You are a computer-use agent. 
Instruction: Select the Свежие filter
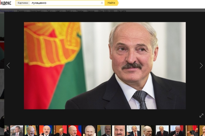pyautogui.click(x=91, y=11)
